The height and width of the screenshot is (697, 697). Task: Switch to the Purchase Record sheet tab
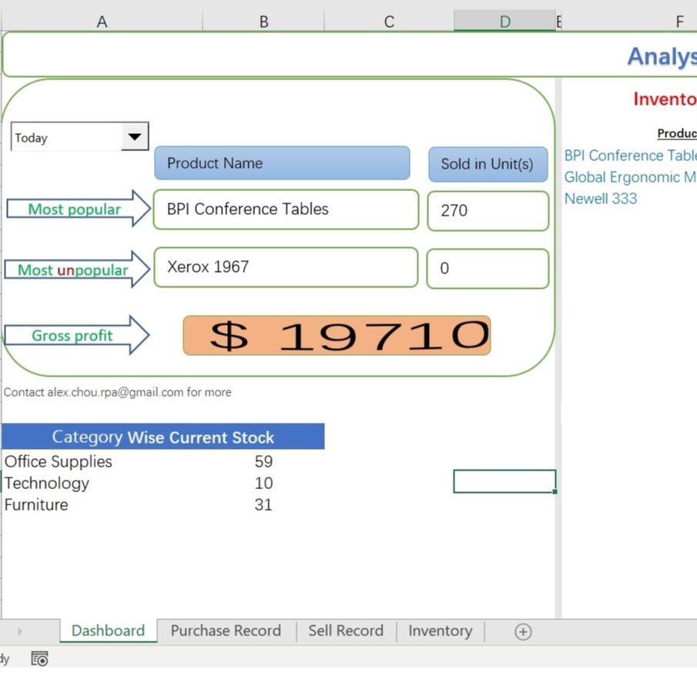(x=226, y=631)
